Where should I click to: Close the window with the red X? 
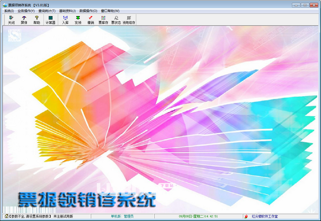click(x=314, y=5)
